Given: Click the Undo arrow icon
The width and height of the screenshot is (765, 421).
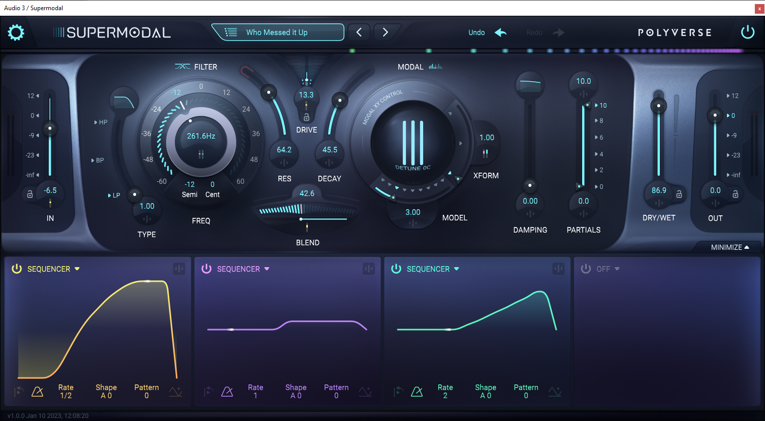Looking at the screenshot, I should tap(501, 33).
